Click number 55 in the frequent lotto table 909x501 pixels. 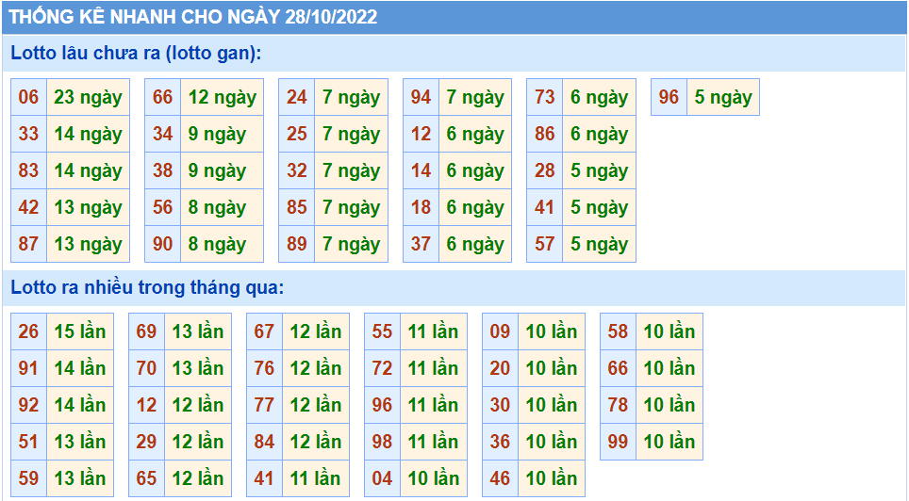(383, 331)
